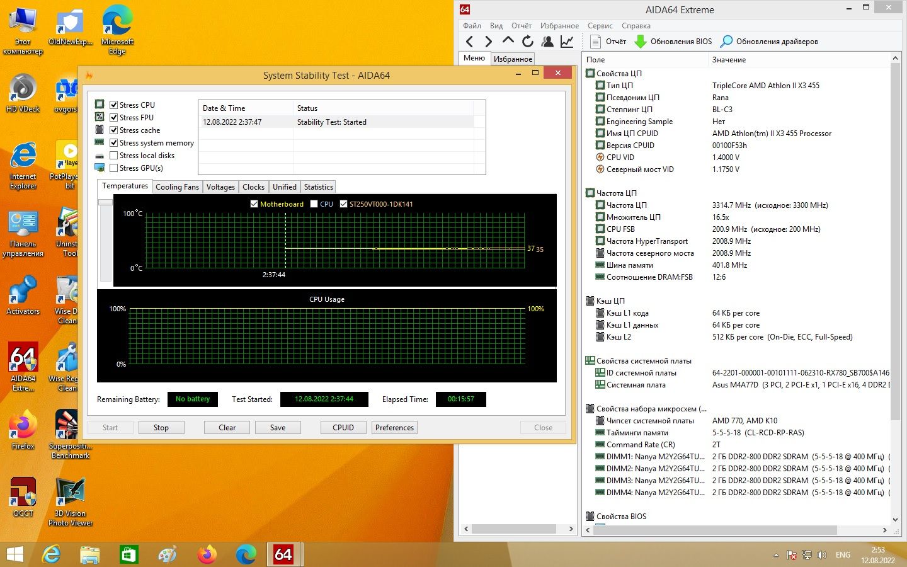Uncheck the Stress CPU option
The width and height of the screenshot is (907, 567).
[114, 105]
